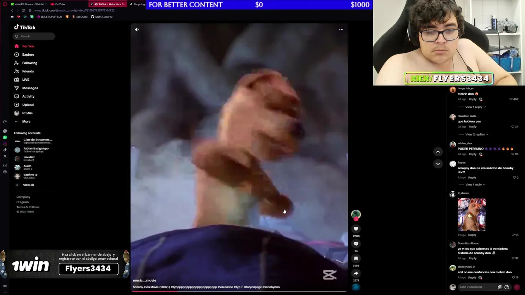This screenshot has height=295, width=525.
Task: Expand 'View 1 reply' under melvin doo comment
Action: coord(475,107)
